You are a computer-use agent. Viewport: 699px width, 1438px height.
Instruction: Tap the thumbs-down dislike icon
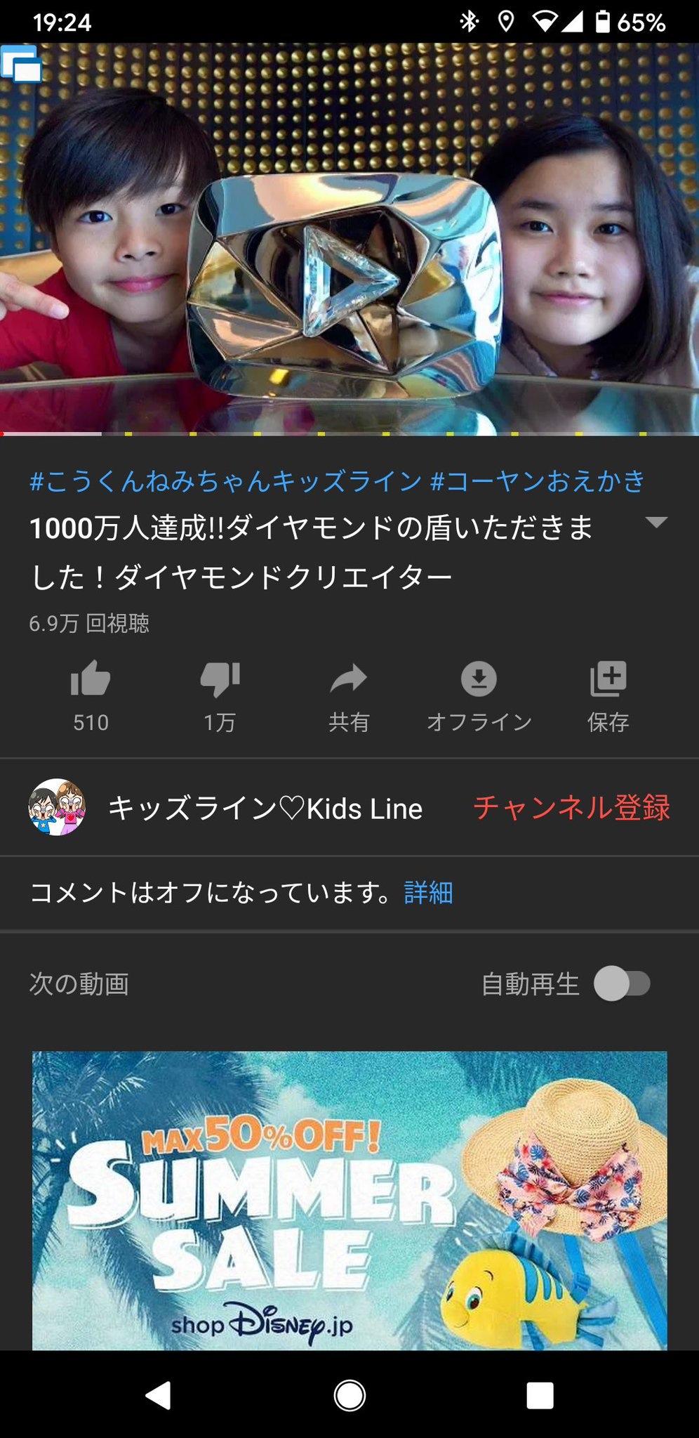[x=220, y=679]
